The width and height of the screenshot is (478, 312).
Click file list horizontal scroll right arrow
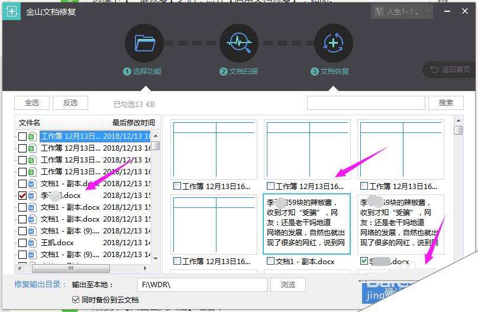[x=145, y=268]
